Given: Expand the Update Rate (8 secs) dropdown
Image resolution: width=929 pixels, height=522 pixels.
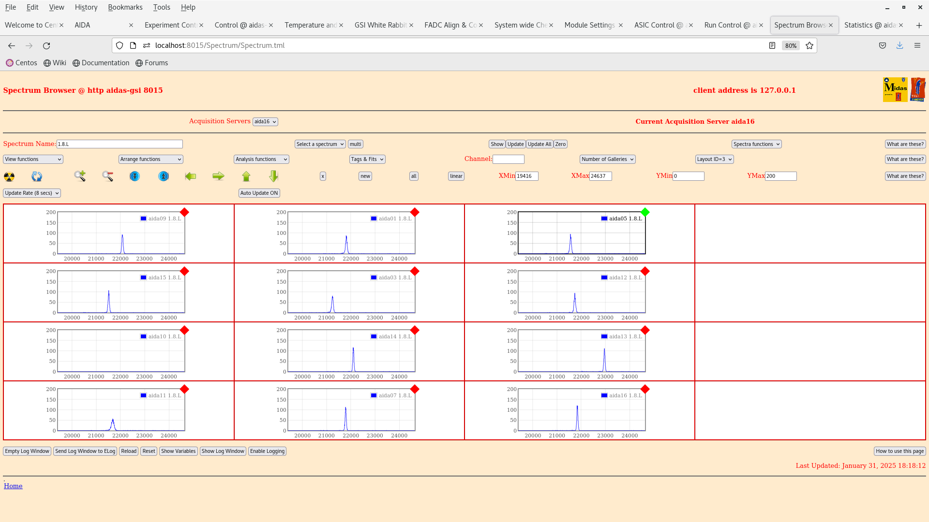Looking at the screenshot, I should coord(32,193).
